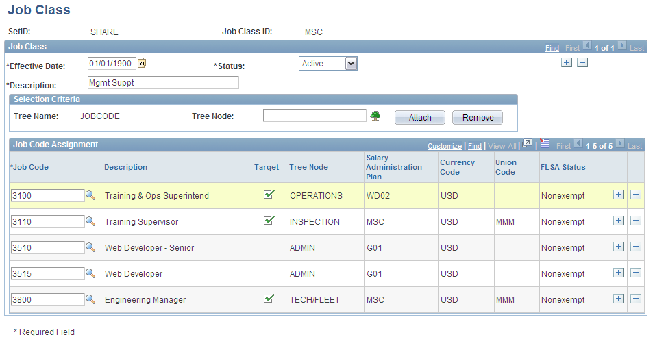
Task: Add a row after job code 3110
Action: pyautogui.click(x=619, y=221)
